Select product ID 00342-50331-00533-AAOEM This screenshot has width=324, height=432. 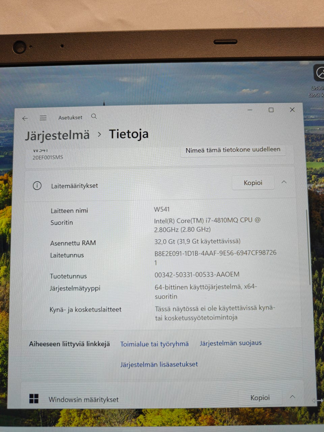coord(197,274)
